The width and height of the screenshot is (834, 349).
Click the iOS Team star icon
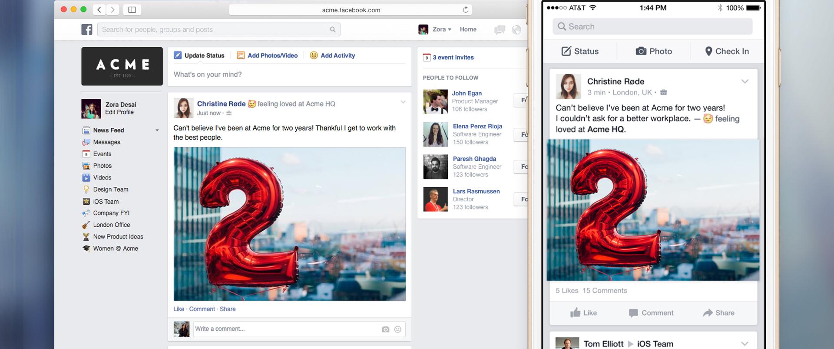coord(86,201)
